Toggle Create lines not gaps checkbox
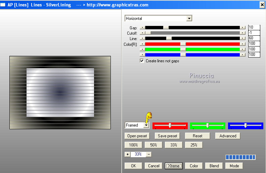The image size is (266, 173). pyautogui.click(x=142, y=61)
